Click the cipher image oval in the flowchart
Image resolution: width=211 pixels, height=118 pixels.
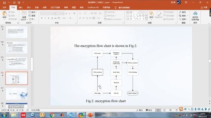(x=133, y=93)
